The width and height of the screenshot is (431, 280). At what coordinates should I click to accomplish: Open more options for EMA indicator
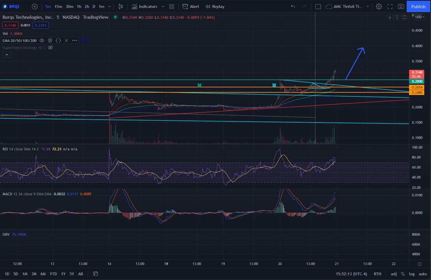(75, 41)
